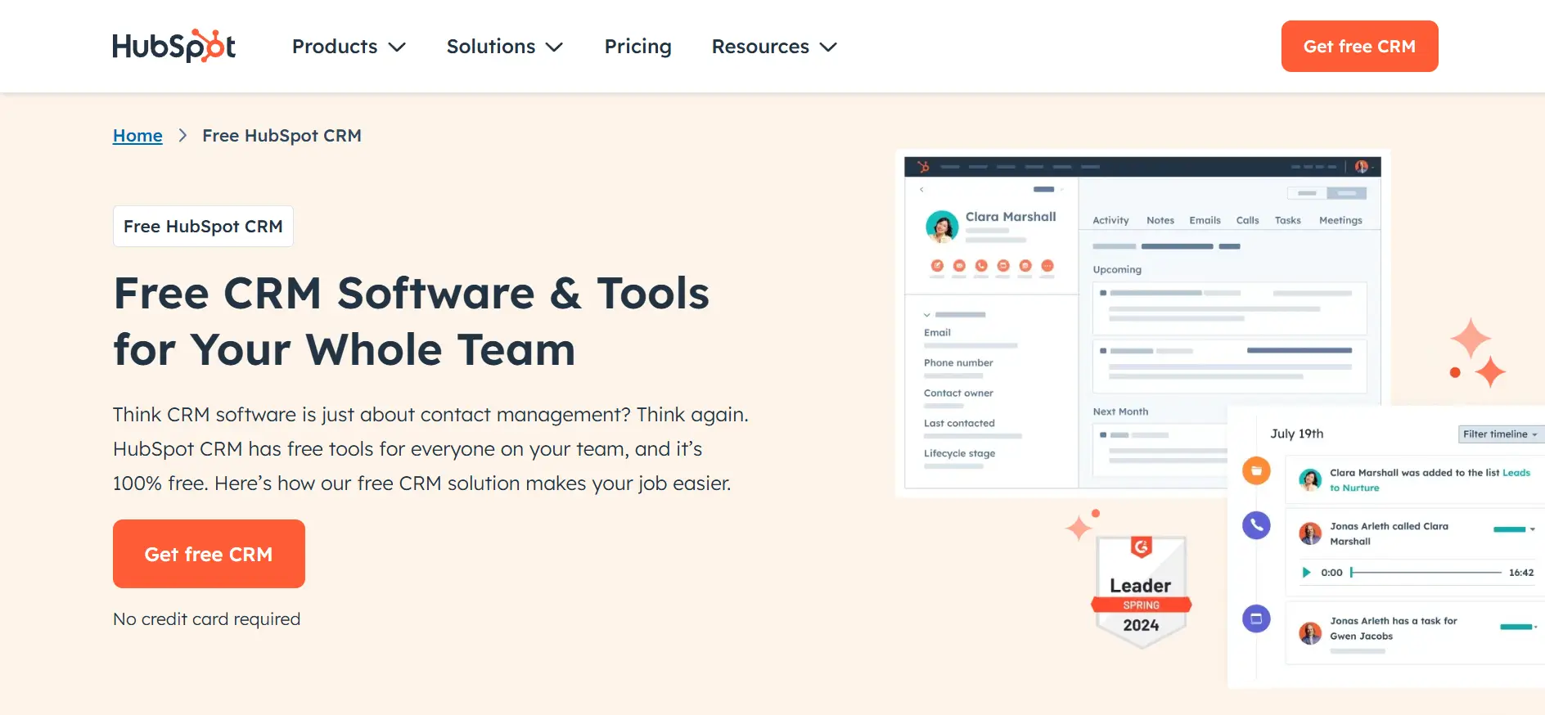Click the Clara Marshall contact name
This screenshot has height=715, width=1545.
(x=1011, y=217)
